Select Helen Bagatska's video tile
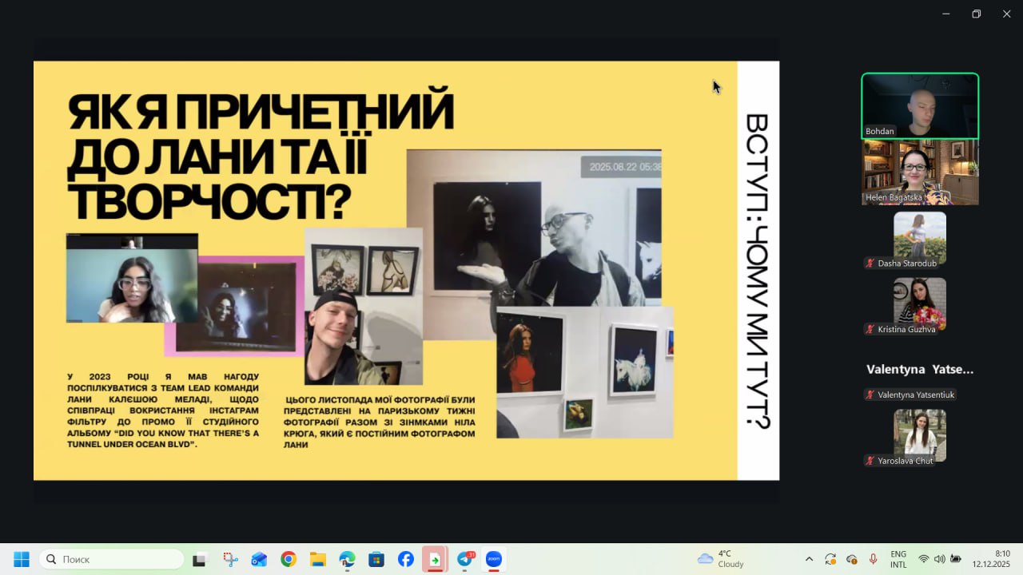The width and height of the screenshot is (1023, 575). click(920, 172)
